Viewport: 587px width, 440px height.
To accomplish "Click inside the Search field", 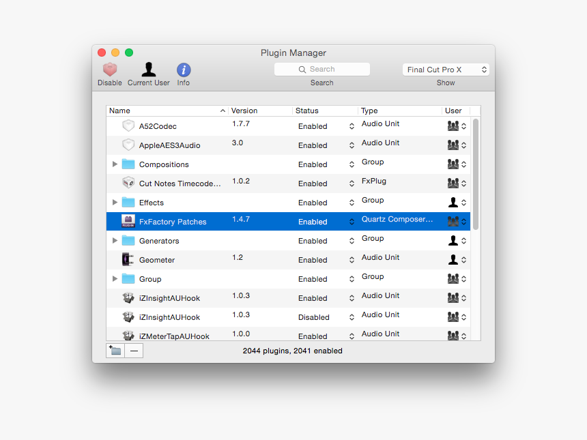I will (321, 69).
